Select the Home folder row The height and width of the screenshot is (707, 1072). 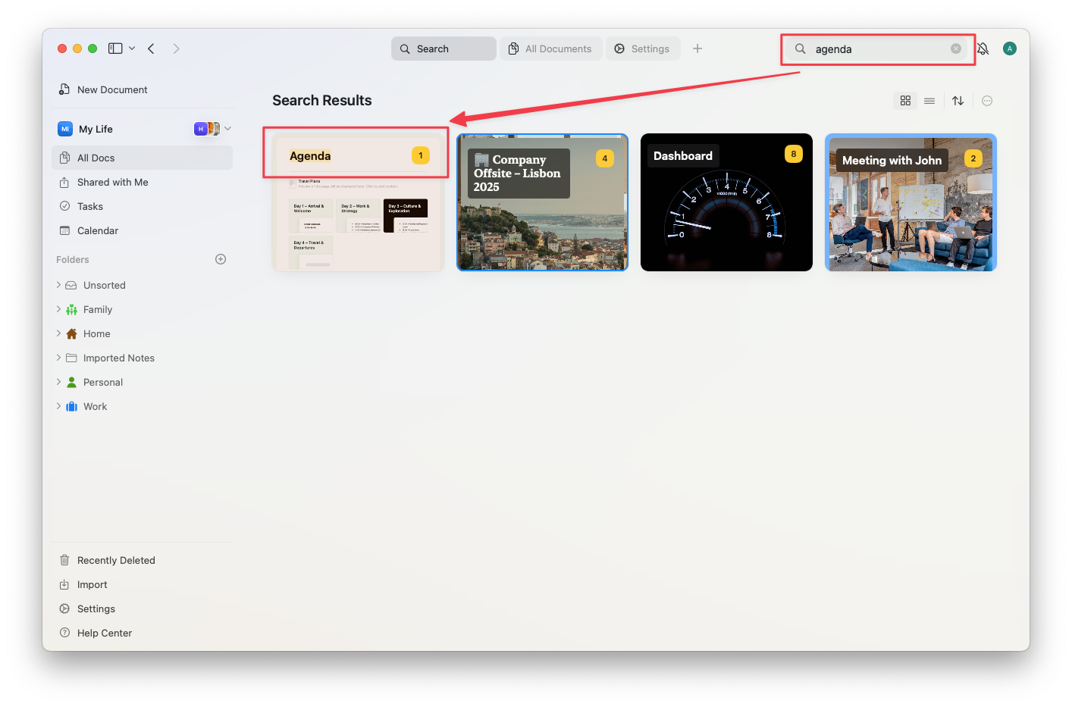pyautogui.click(x=143, y=333)
